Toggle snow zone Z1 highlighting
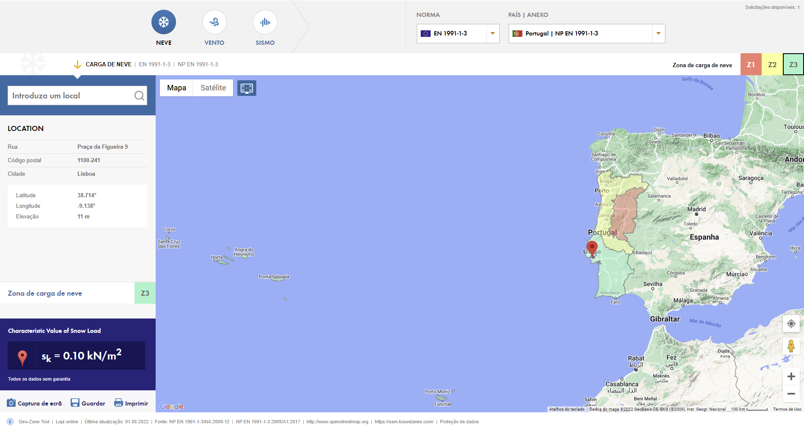804x433 pixels. click(x=751, y=64)
